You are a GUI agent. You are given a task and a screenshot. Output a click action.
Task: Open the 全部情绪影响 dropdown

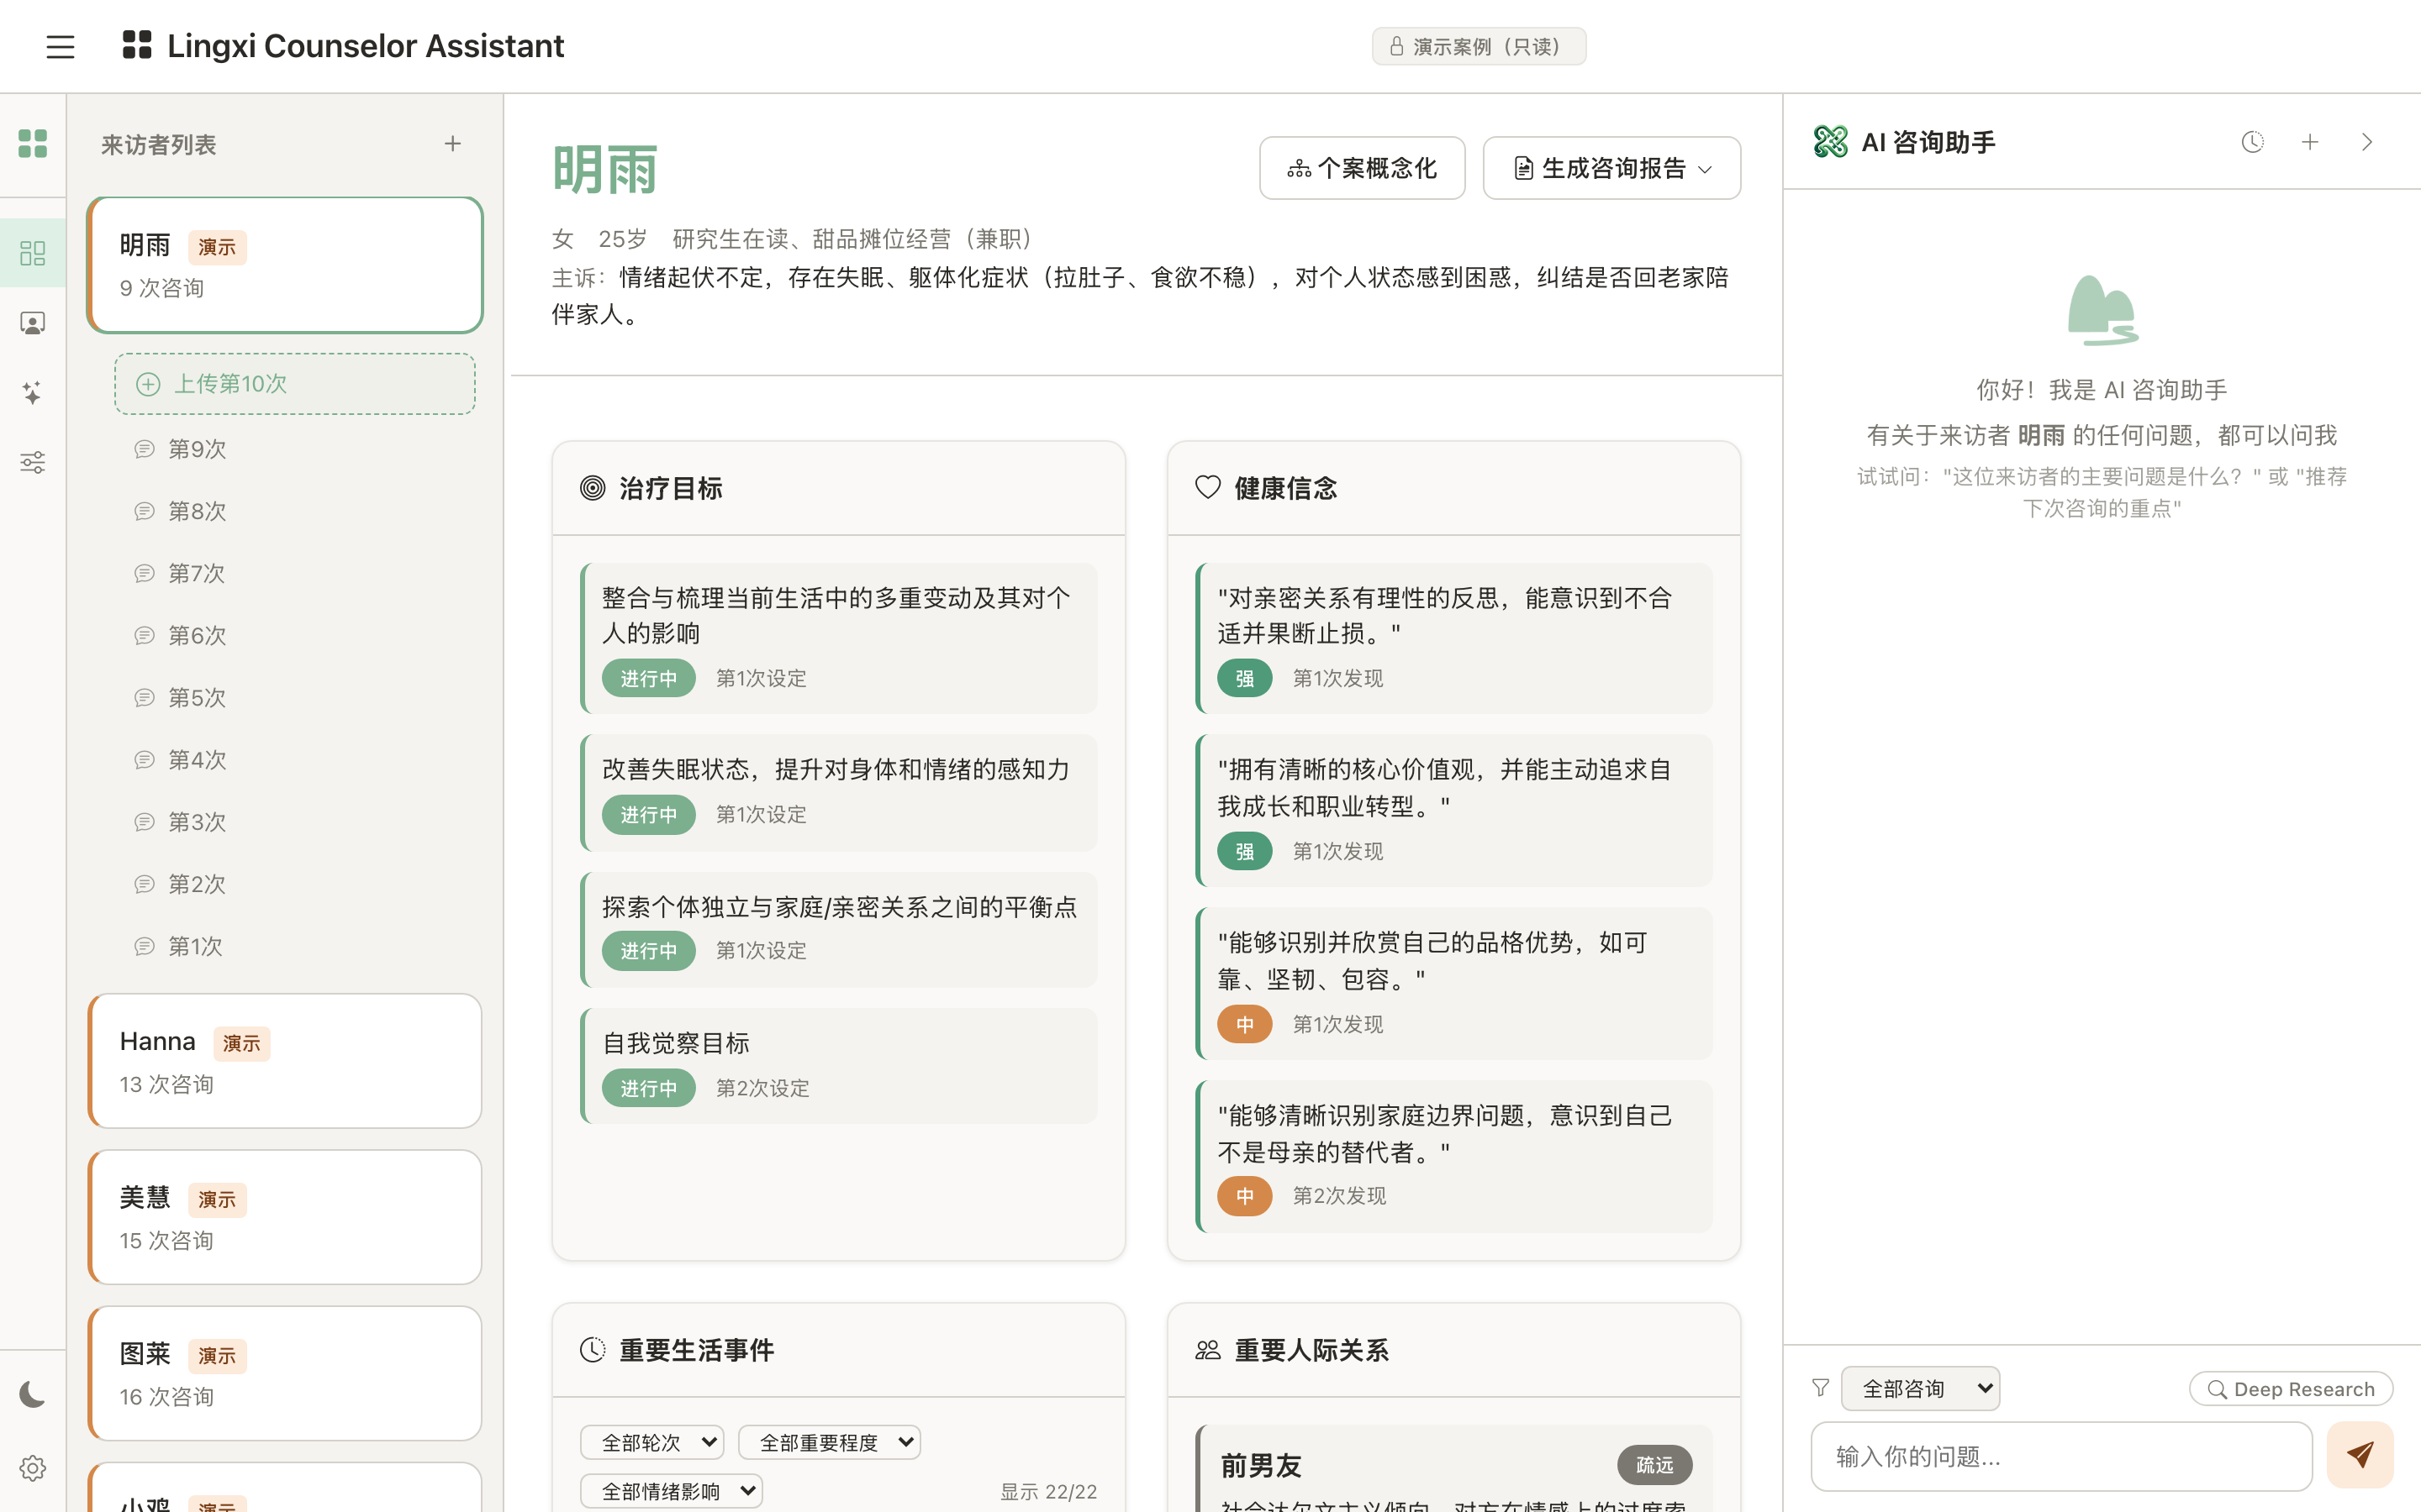pyautogui.click(x=670, y=1491)
